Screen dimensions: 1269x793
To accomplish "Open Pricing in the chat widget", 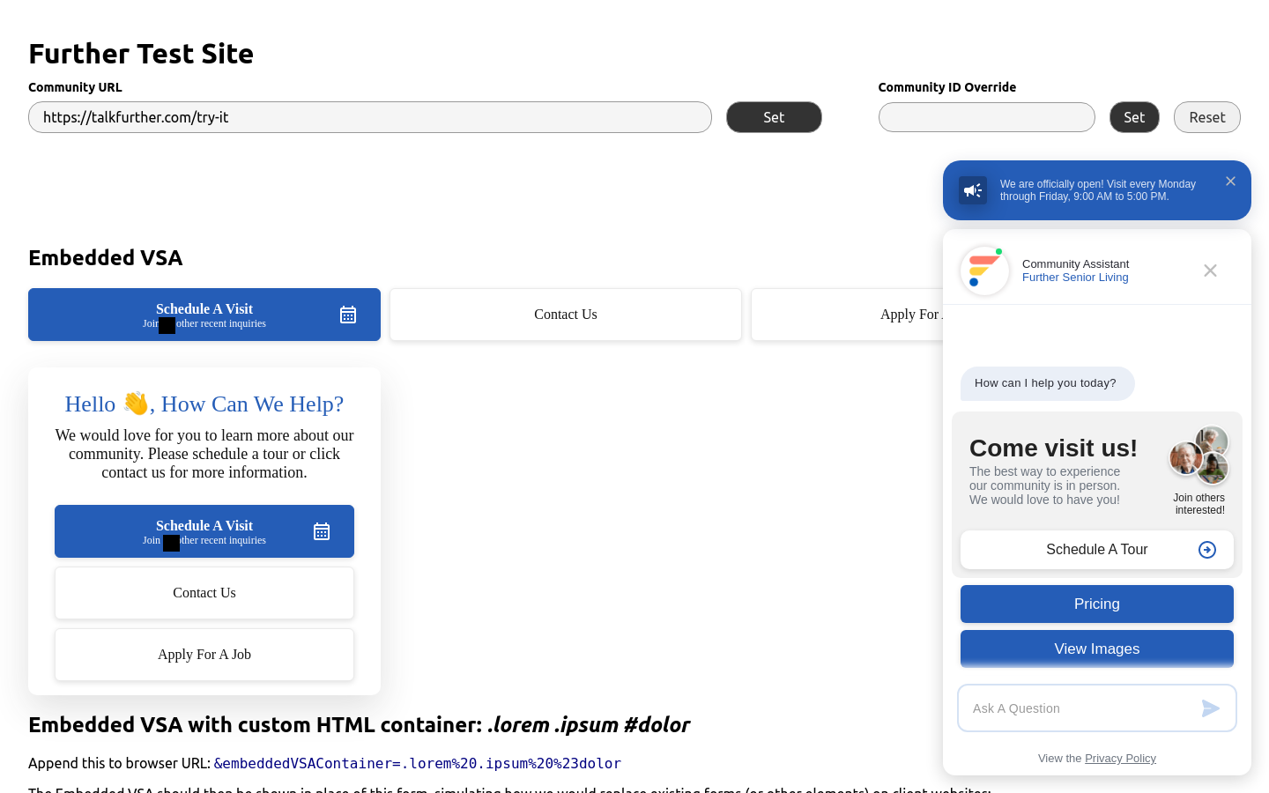I will click(1096, 604).
